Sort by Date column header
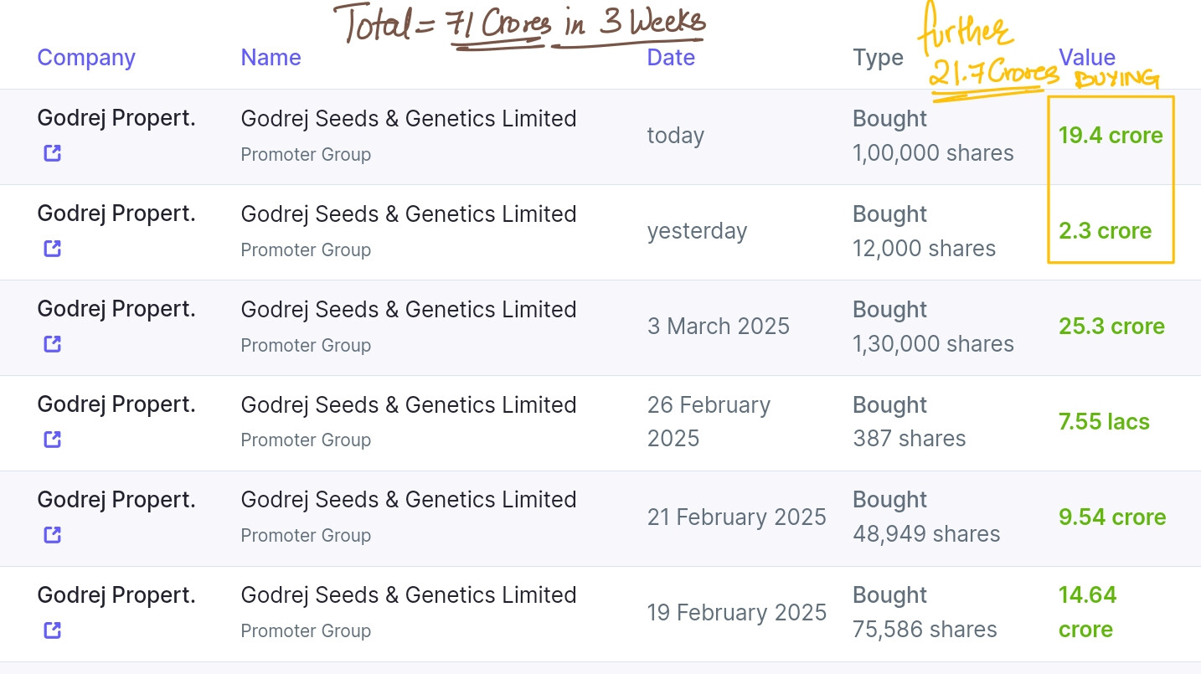Viewport: 1201px width, 674px height. pos(671,58)
